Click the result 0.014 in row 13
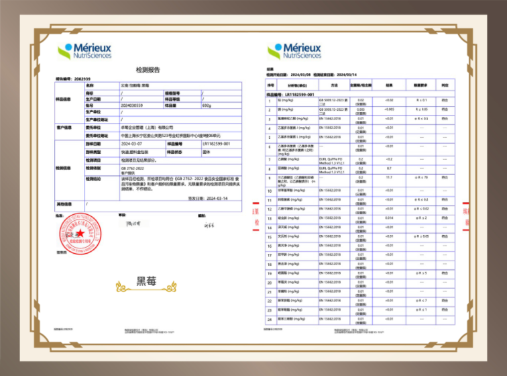This screenshot has width=507, height=376. pyautogui.click(x=389, y=218)
